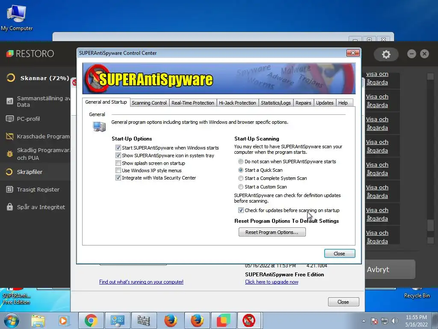This screenshot has height=329, width=438.
Task: Click Close in the Control Center dialog
Action: (339, 254)
